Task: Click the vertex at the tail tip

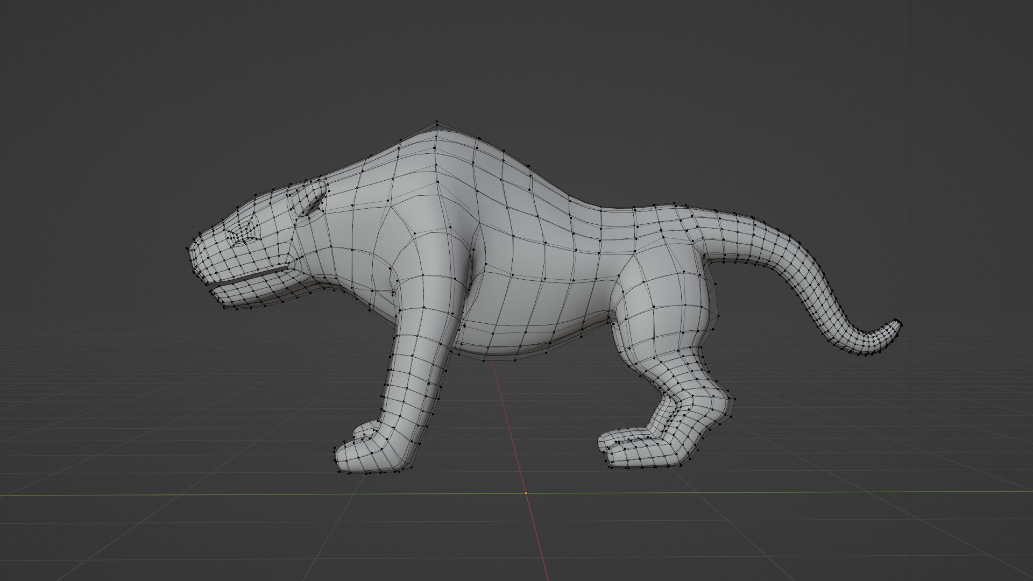Action: [x=900, y=323]
